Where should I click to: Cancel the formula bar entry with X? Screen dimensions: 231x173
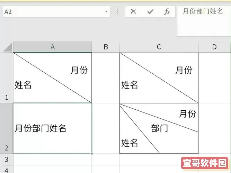[x=133, y=11]
